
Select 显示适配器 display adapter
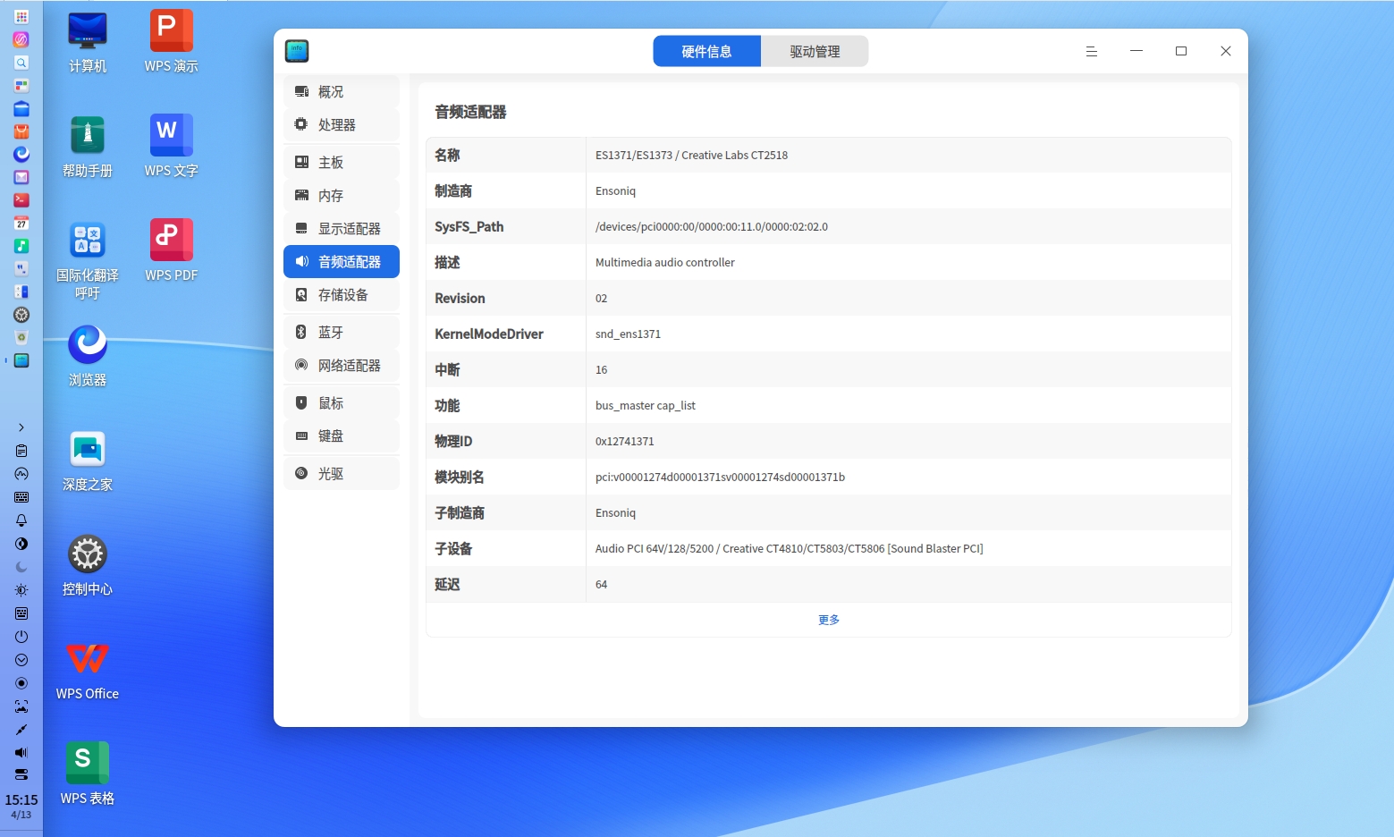tap(342, 229)
